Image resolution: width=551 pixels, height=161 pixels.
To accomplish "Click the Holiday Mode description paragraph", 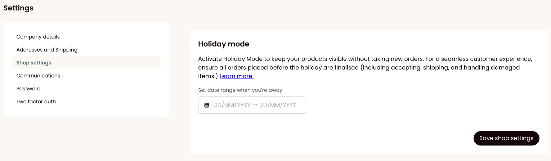I will [x=365, y=67].
